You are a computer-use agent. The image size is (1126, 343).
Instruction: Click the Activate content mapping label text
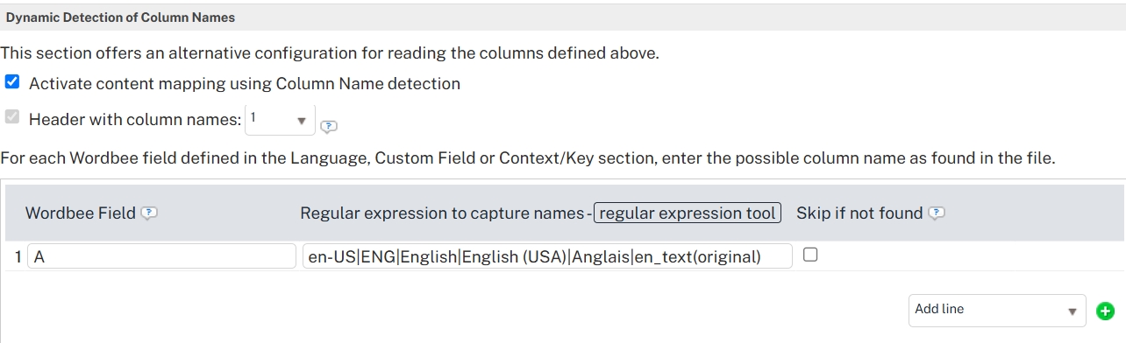(245, 84)
